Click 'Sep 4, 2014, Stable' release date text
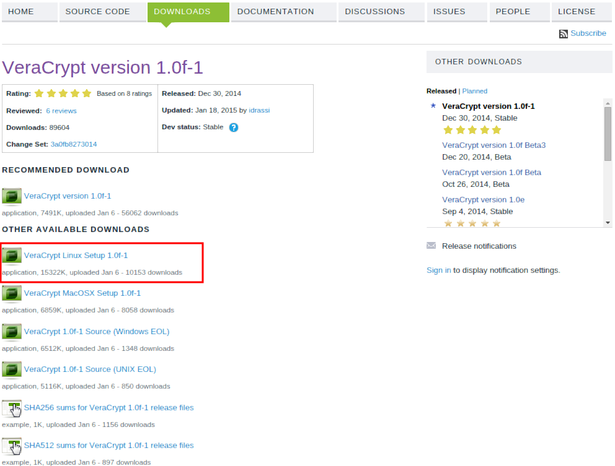Viewport: 615px width, 466px height. (x=477, y=211)
